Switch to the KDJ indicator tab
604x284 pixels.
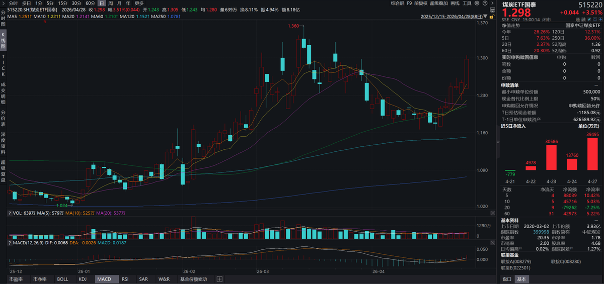[83, 279]
